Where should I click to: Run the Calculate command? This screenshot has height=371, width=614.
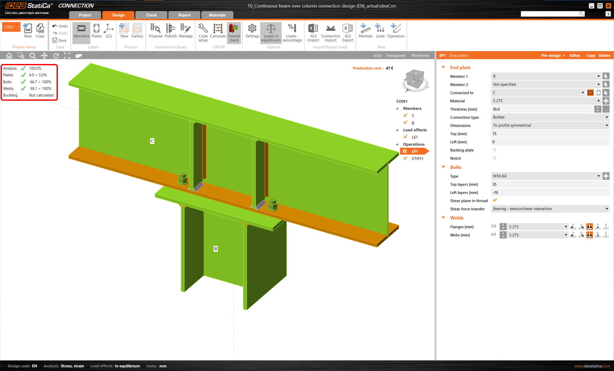(x=218, y=32)
